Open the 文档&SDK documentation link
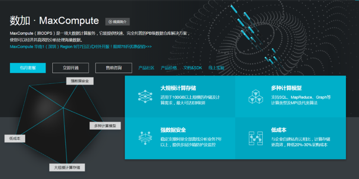 click(192, 68)
